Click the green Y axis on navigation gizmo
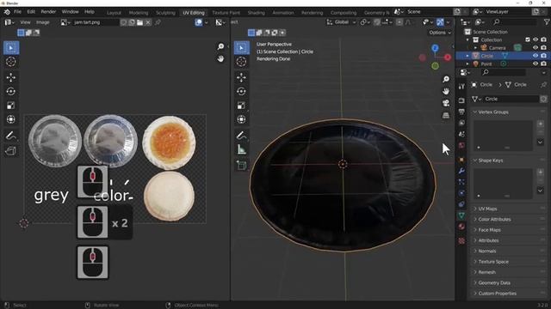Screen dimensions: 551x309 click(435, 65)
